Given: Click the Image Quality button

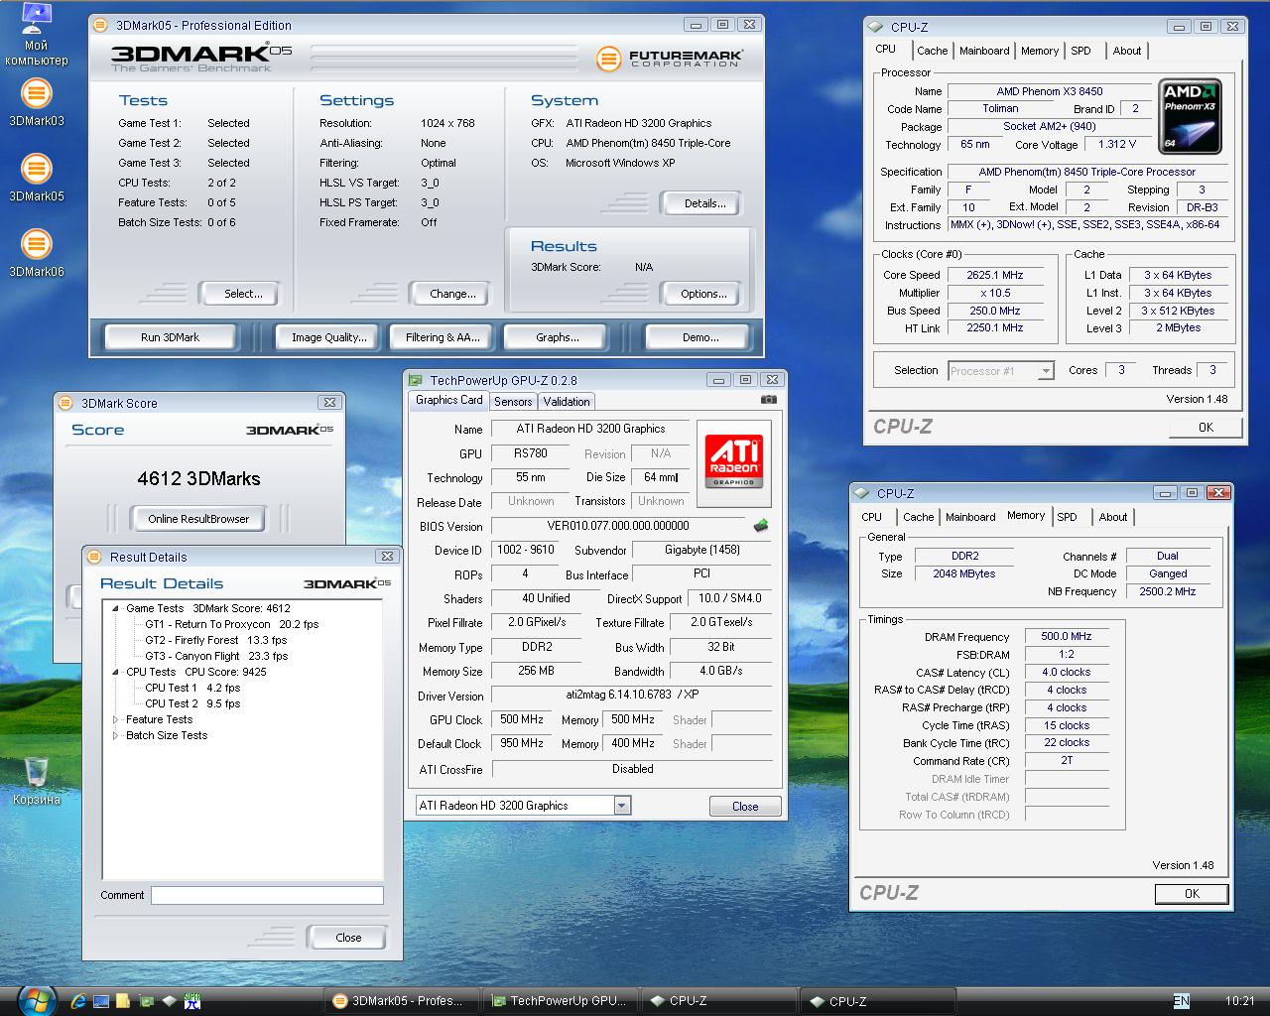Looking at the screenshot, I should click(x=328, y=337).
